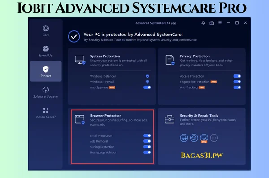
Task: Click the Anti-Tracking label
Action: [189, 87]
